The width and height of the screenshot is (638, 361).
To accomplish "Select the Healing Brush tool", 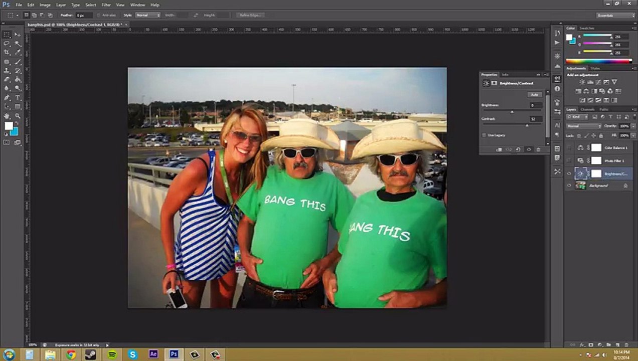I will point(7,62).
